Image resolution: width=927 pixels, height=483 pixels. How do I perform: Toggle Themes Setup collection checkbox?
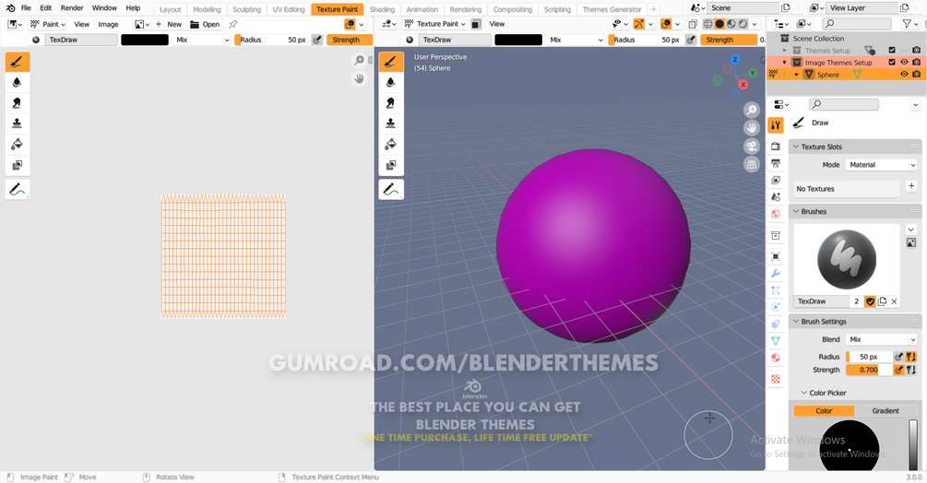coord(892,50)
